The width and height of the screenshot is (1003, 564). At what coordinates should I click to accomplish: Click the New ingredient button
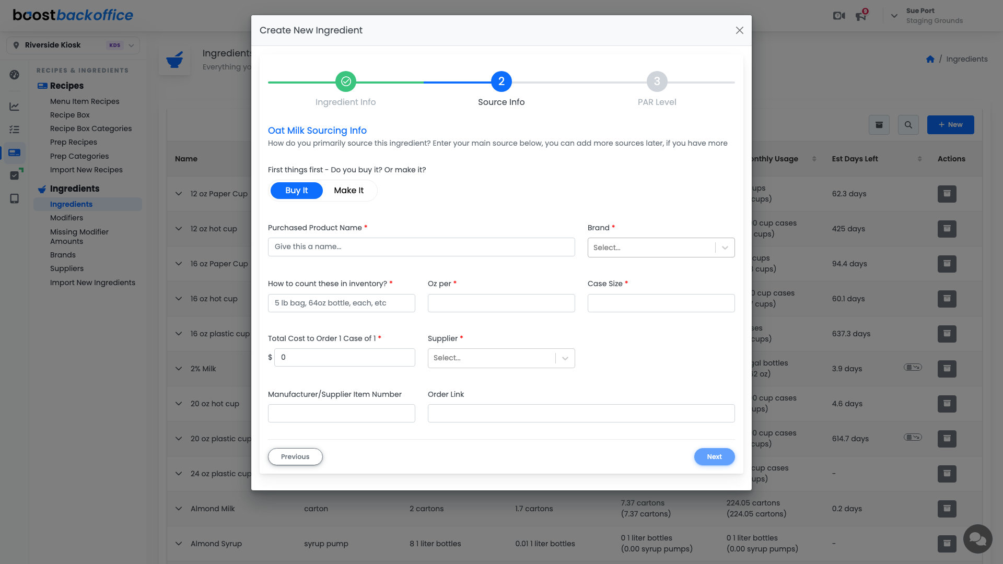pyautogui.click(x=951, y=125)
